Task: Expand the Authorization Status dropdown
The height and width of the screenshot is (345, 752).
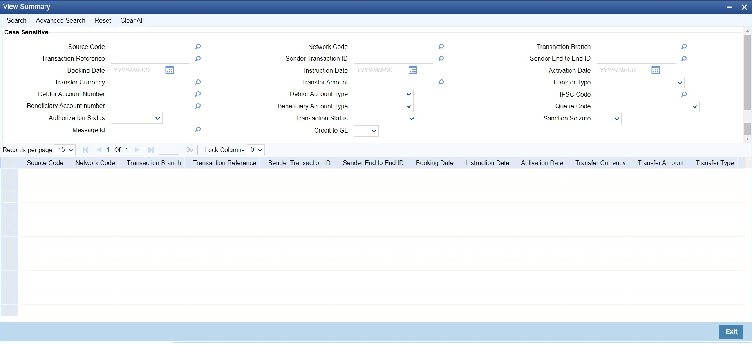Action: pos(137,118)
